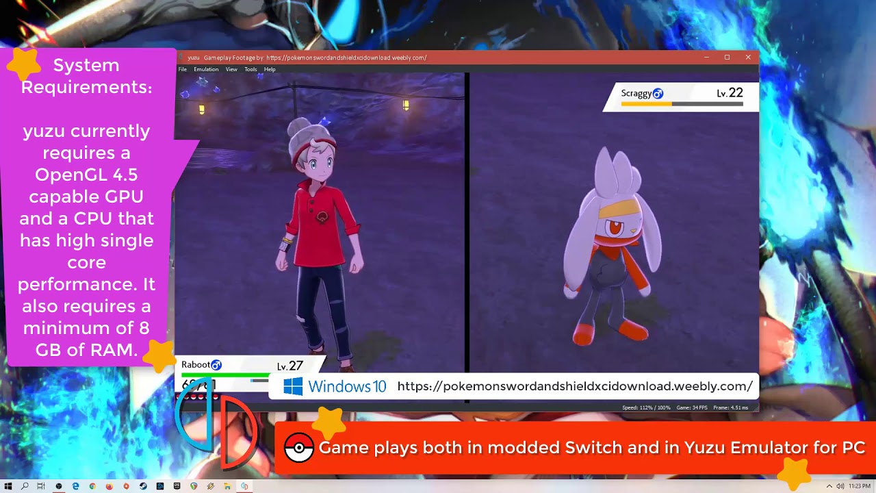The height and width of the screenshot is (493, 876).
Task: Click the yuzu window title bar text
Action: pyautogui.click(x=307, y=58)
